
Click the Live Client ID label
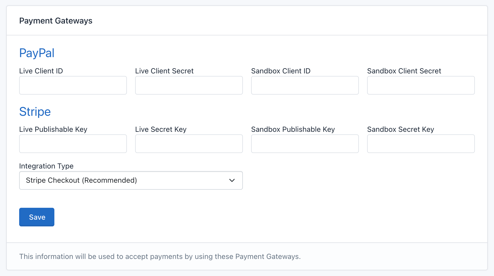(x=41, y=71)
